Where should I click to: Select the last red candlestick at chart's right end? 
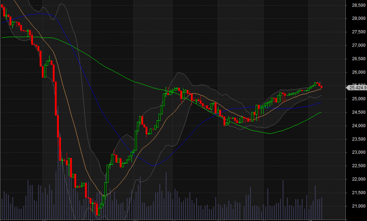pos(321,86)
